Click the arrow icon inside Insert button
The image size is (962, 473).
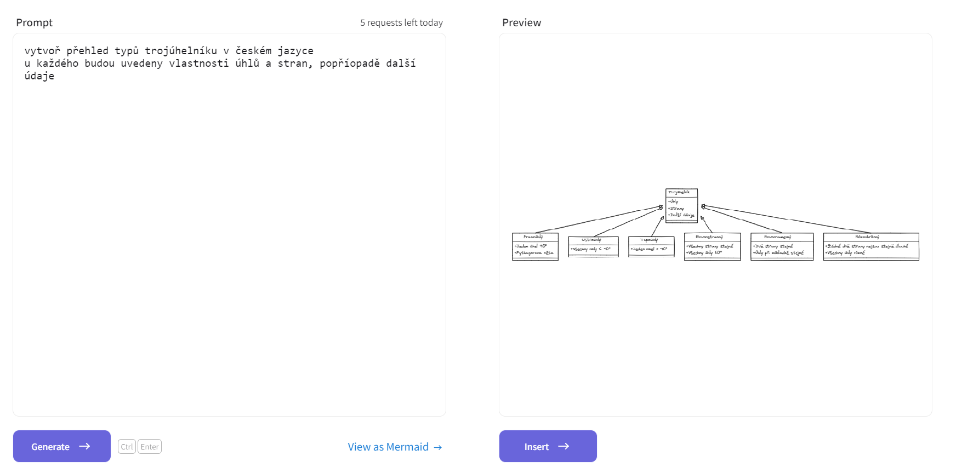(x=563, y=446)
